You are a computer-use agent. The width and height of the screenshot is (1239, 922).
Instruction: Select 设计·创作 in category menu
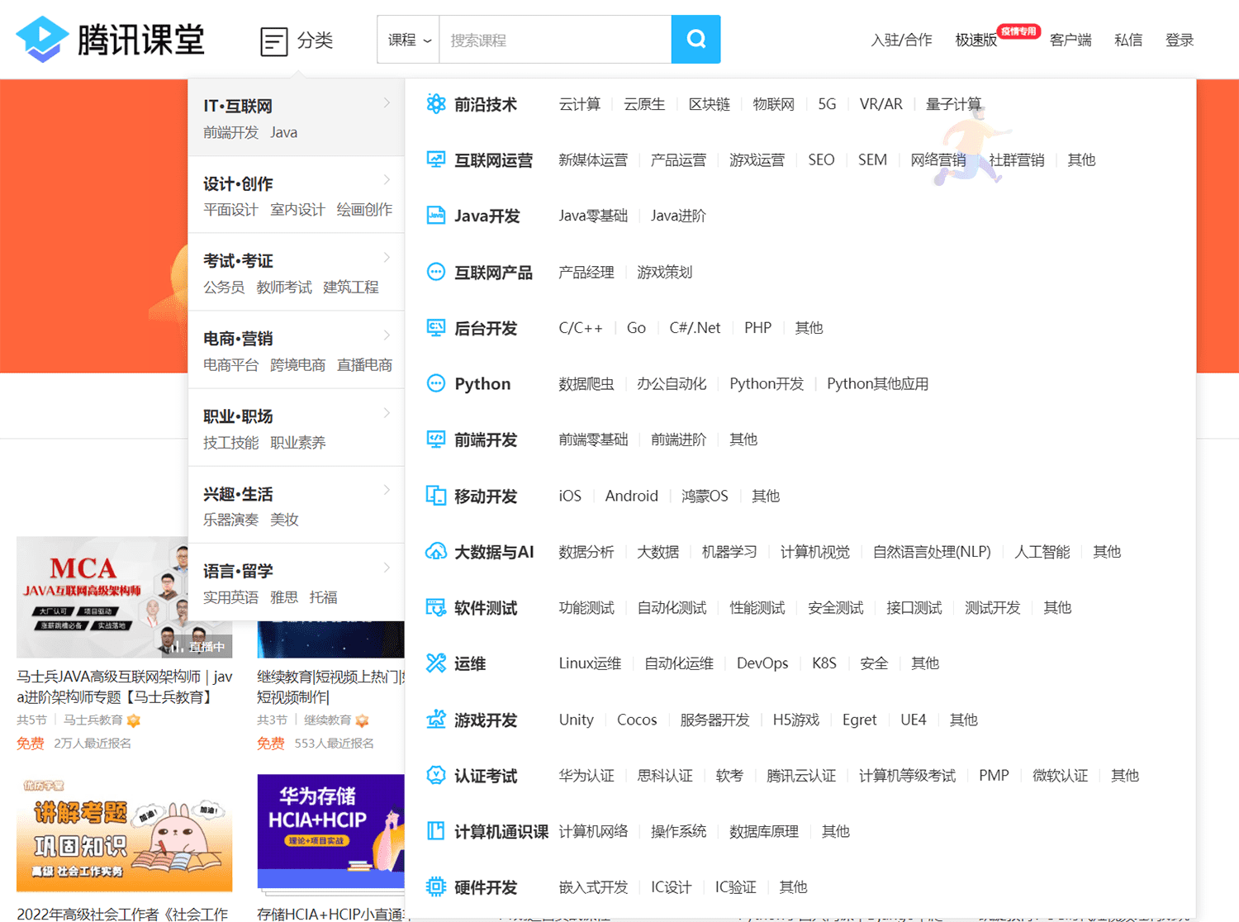click(x=238, y=183)
